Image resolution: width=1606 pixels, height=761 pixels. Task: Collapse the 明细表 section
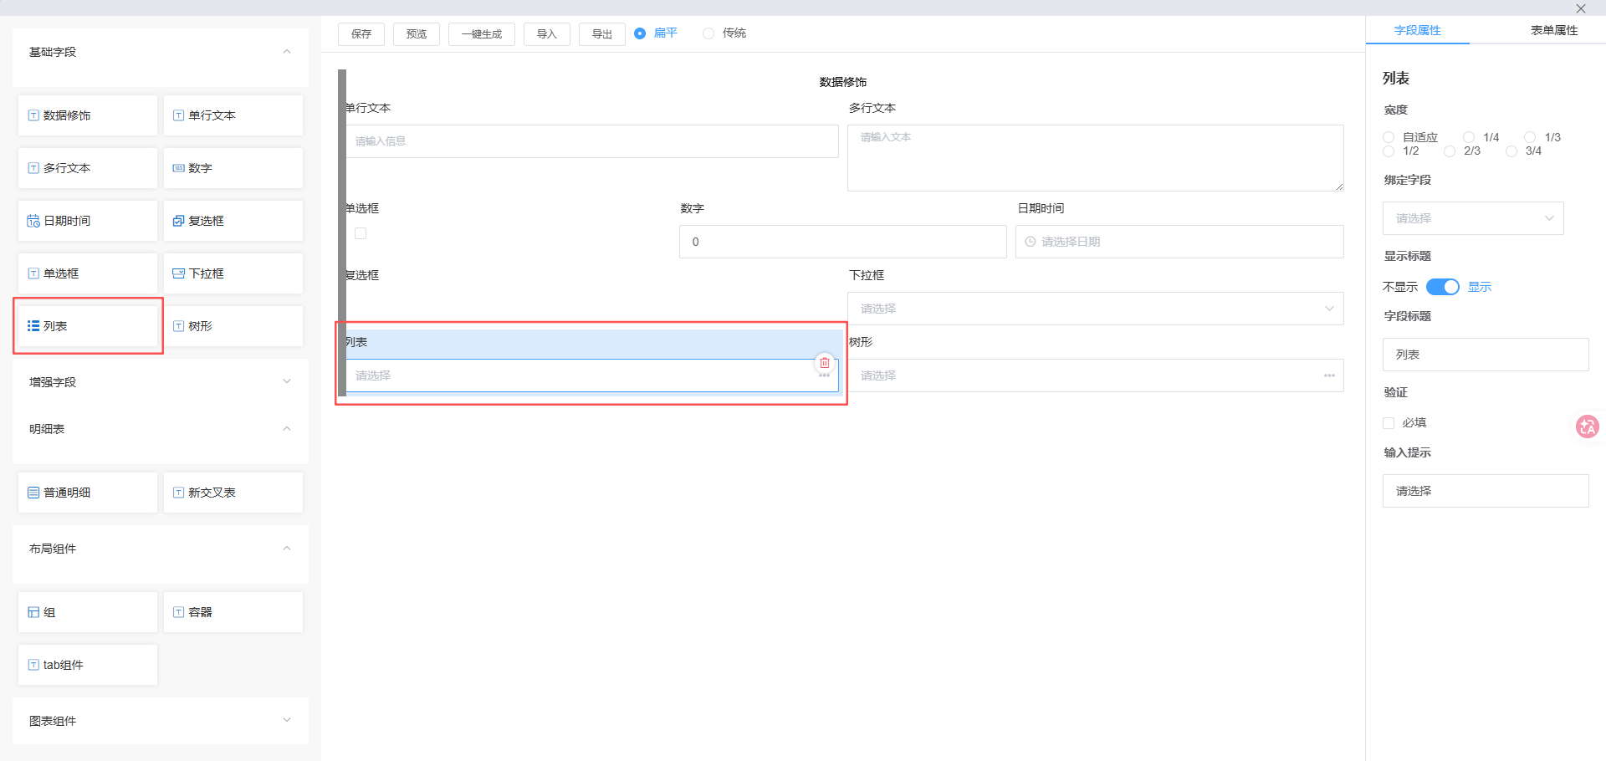[287, 429]
